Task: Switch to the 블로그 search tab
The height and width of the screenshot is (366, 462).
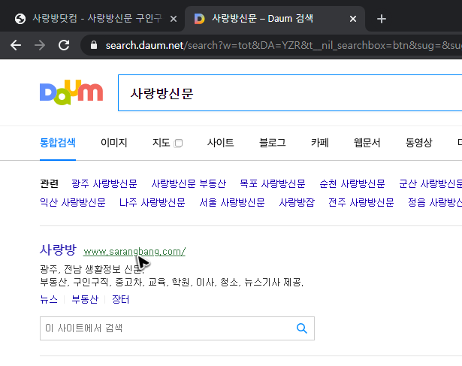Action: pos(272,143)
